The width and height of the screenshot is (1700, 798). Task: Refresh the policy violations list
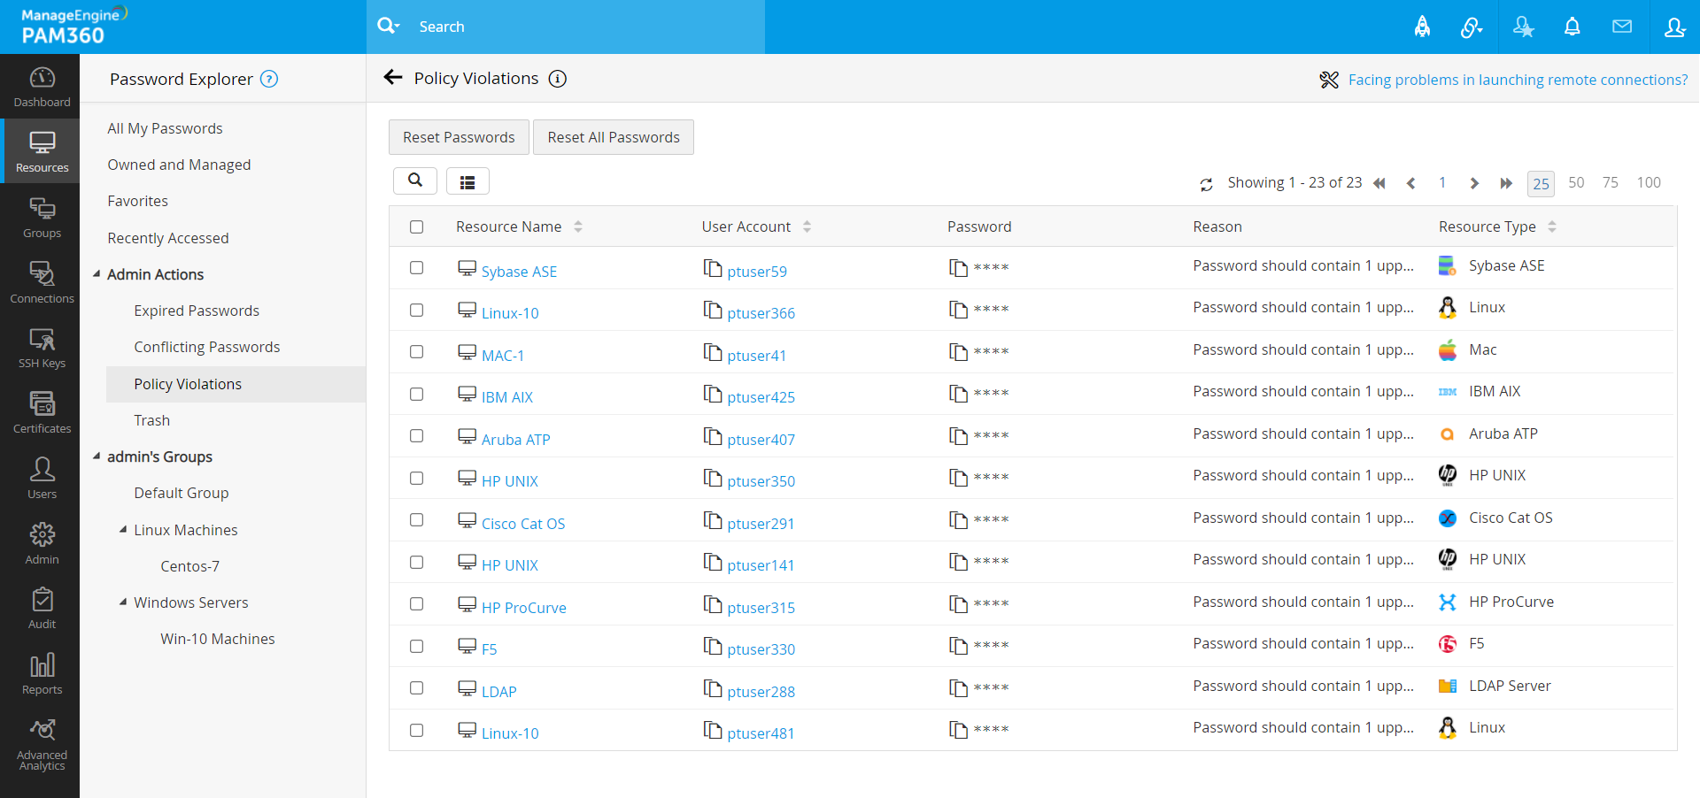pyautogui.click(x=1206, y=184)
